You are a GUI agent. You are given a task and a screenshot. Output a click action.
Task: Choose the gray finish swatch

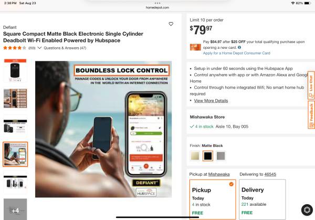point(221,155)
